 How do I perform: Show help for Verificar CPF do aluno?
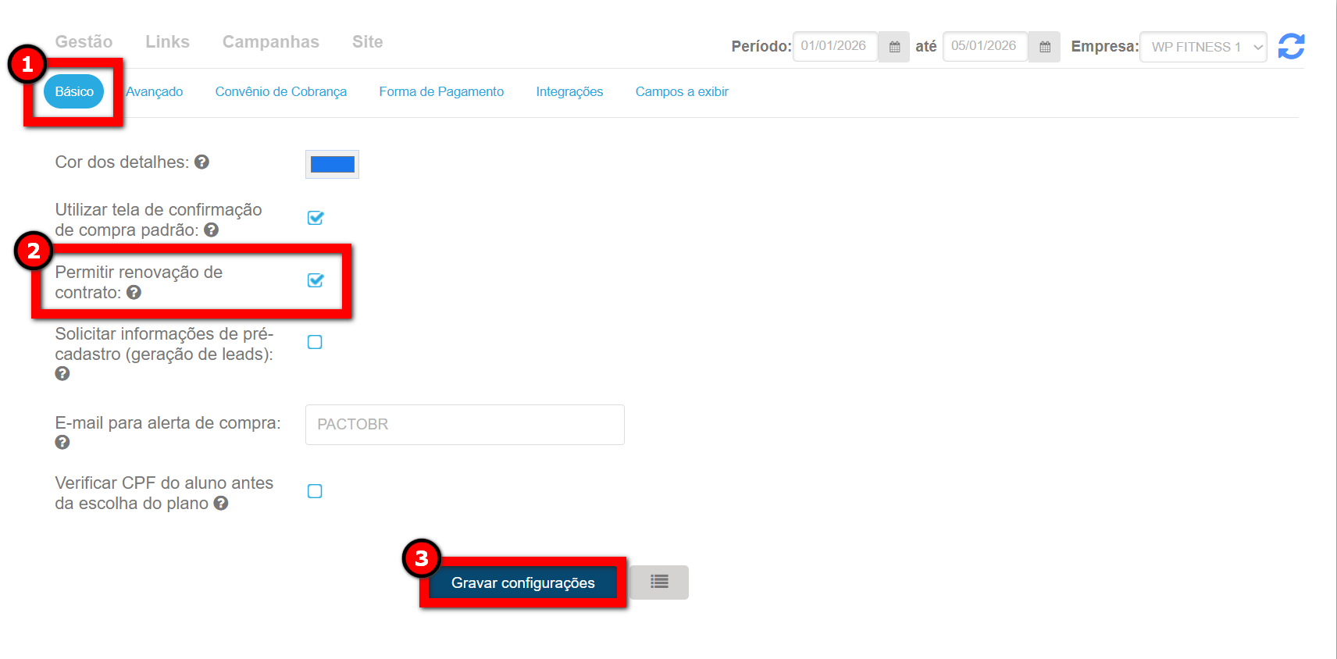tap(221, 504)
